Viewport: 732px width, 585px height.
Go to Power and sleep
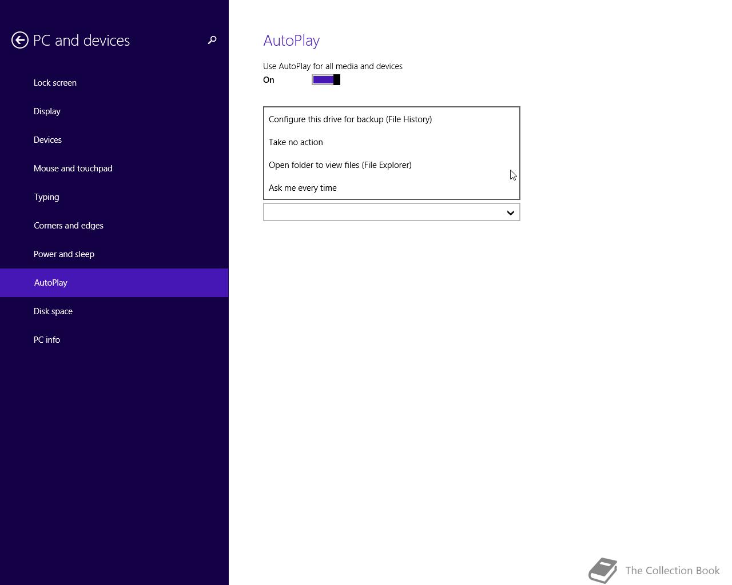(114, 254)
